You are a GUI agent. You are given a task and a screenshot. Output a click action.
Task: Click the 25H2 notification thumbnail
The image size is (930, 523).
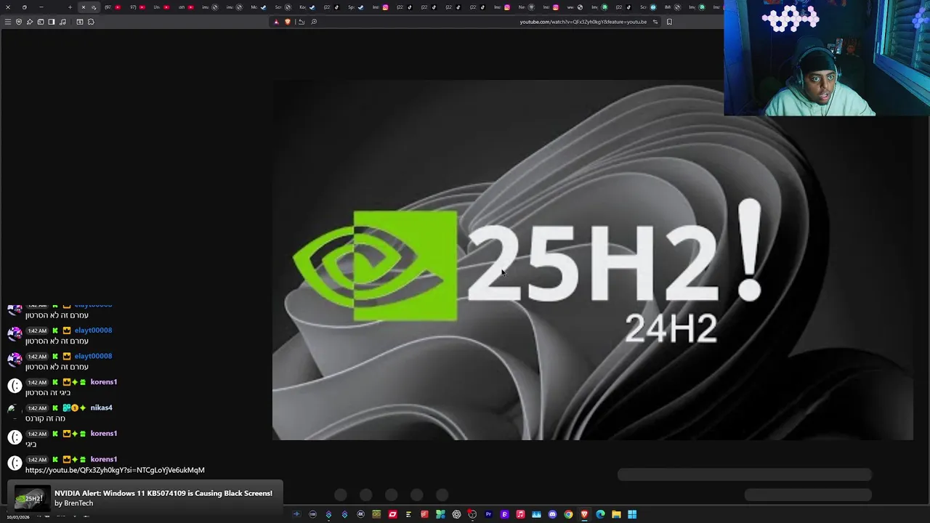[33, 498]
